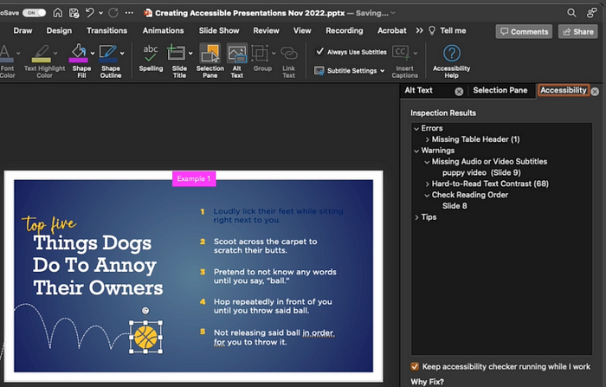Screen dimensions: 606x387
Task: Click the Shape Outline pen icon
Action: (x=108, y=54)
